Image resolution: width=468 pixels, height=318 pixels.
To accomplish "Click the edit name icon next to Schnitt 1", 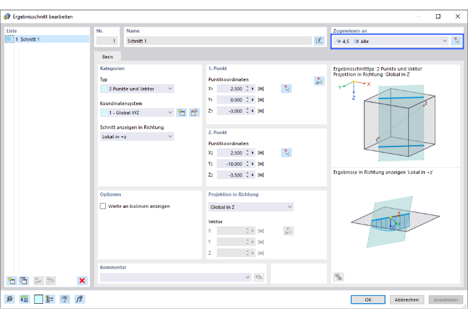I will pyautogui.click(x=319, y=41).
